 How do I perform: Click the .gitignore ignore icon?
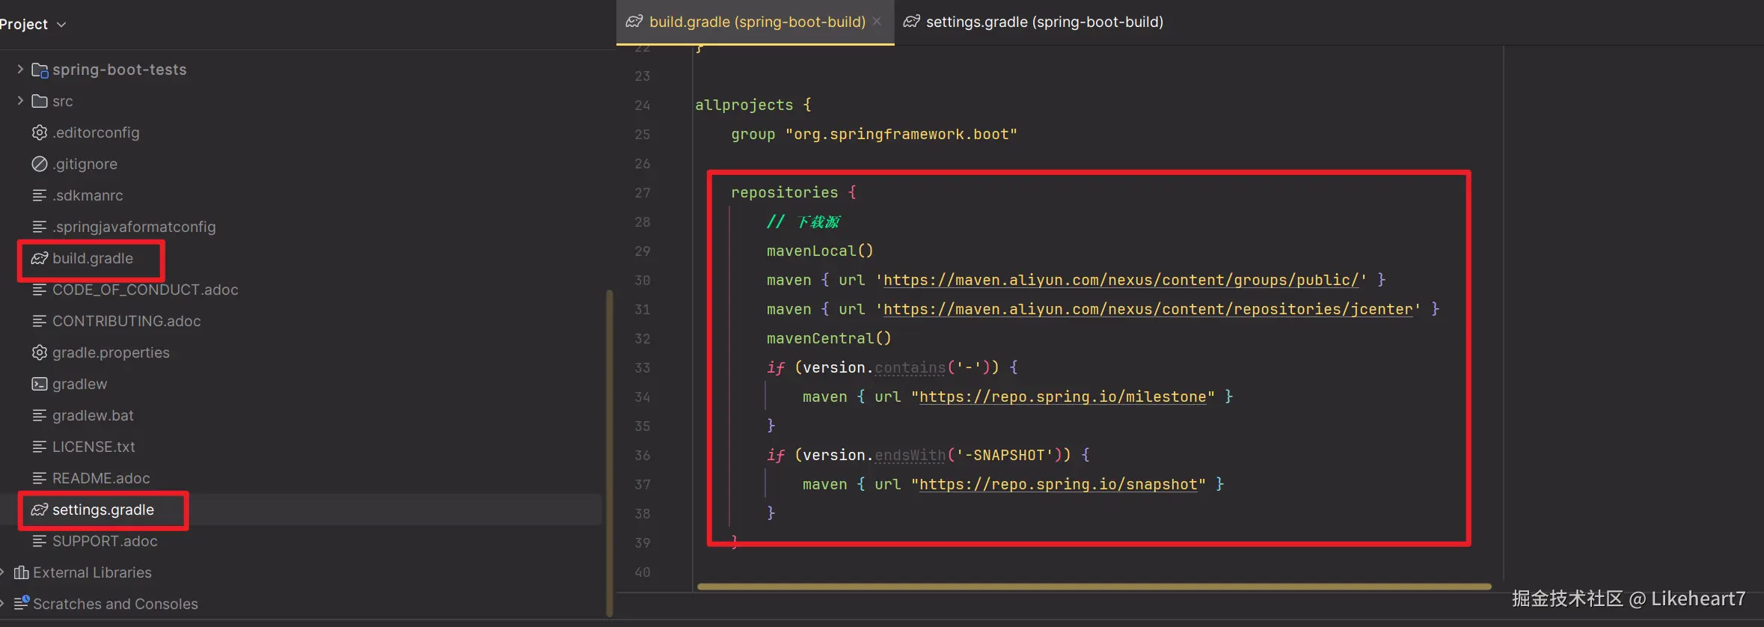point(40,164)
